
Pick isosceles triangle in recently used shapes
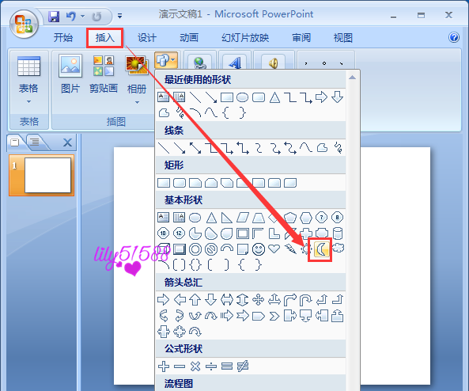coord(274,97)
